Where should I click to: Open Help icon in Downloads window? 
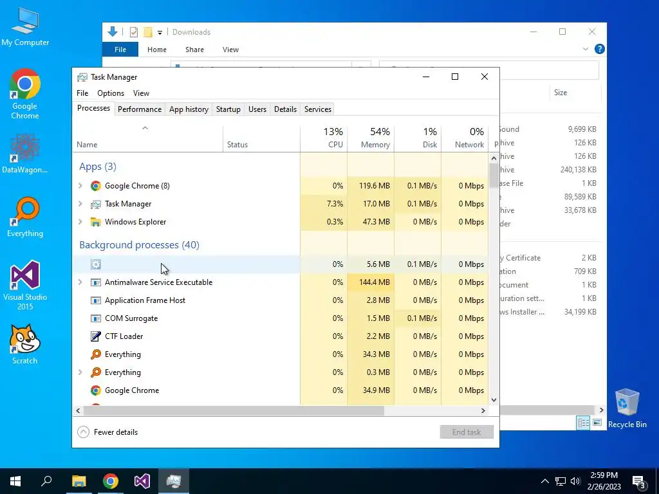600,49
